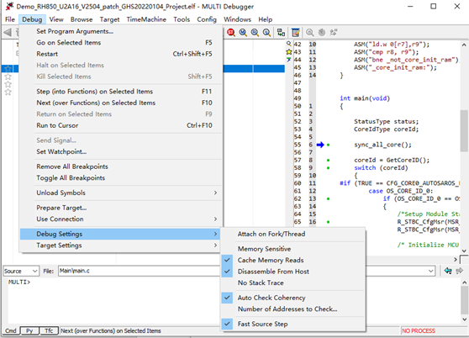Screen dimensions: 469x338
Task: Click the gray forward navigation arrow
Action: (460, 271)
